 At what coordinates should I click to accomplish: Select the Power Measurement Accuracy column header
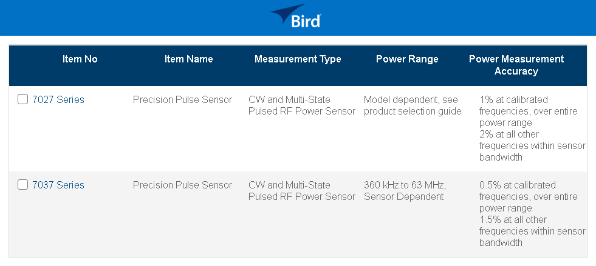pyautogui.click(x=516, y=65)
